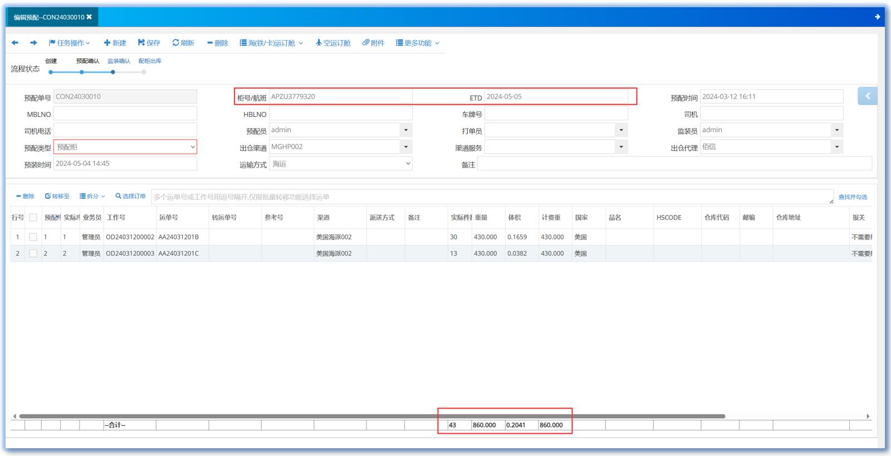The image size is (891, 456).
Task: Check the row 2 checkbox
Action: [33, 253]
